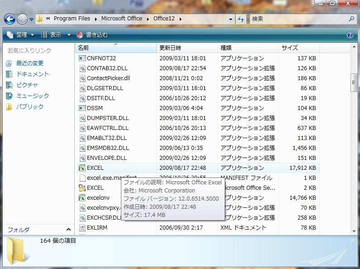Screen dimensions: 360x269
Task: Select CONTAB32.DLL file icon
Action: click(82, 68)
